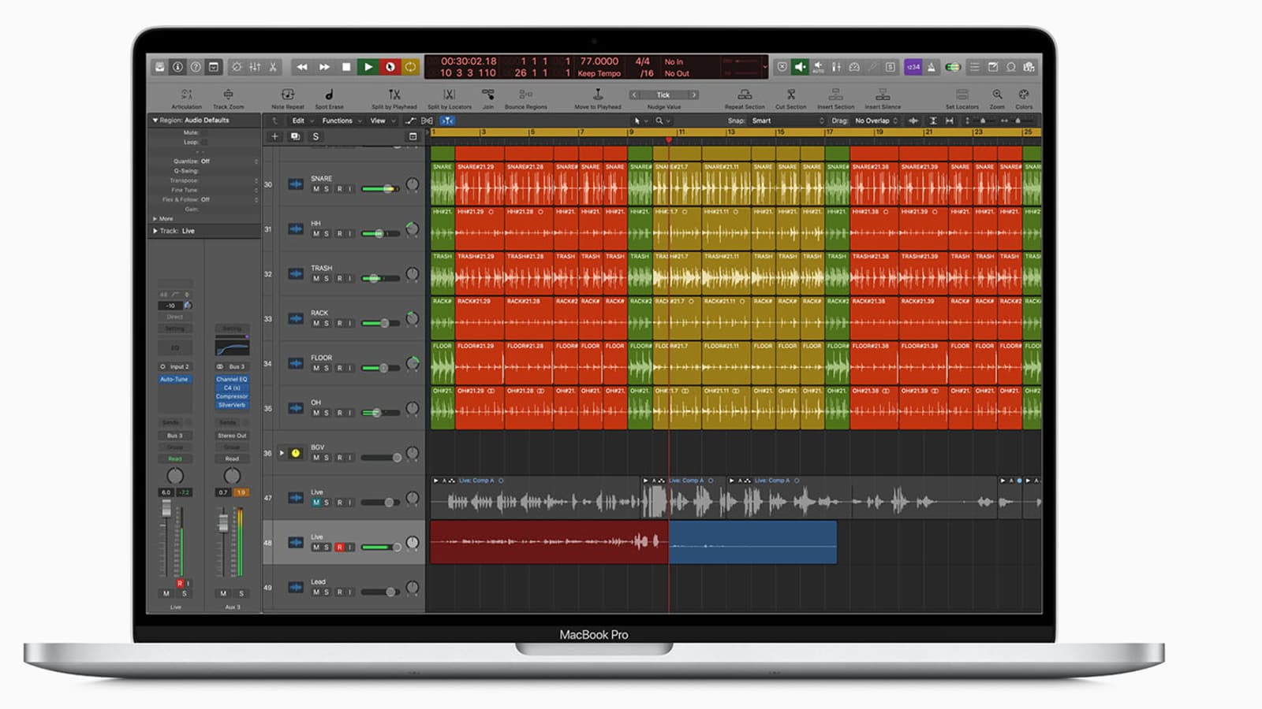Toggle the green speaker button in control bar
Image resolution: width=1262 pixels, height=709 pixels.
coord(800,67)
